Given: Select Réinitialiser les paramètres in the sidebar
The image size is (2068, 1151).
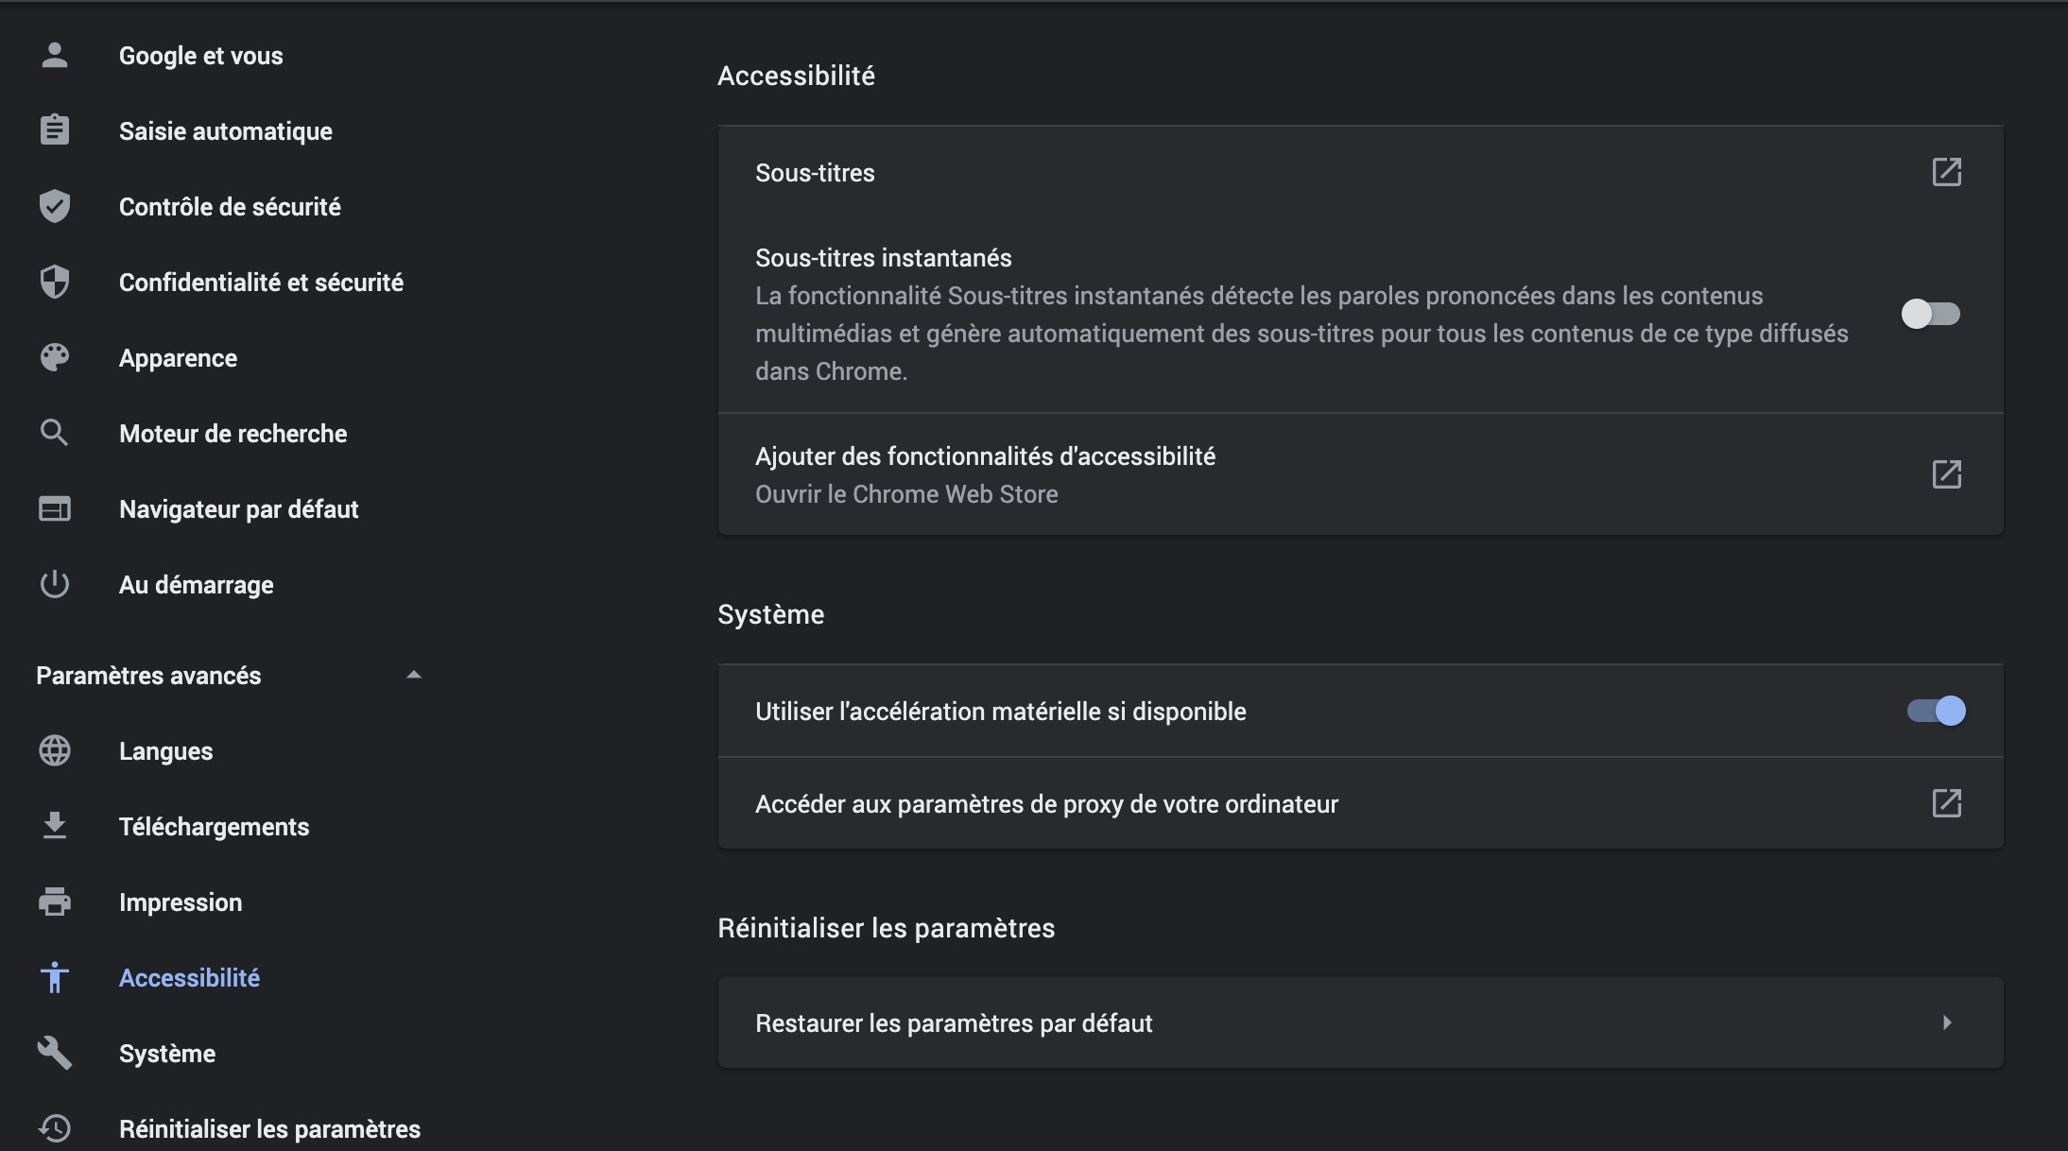Looking at the screenshot, I should coord(269,1128).
